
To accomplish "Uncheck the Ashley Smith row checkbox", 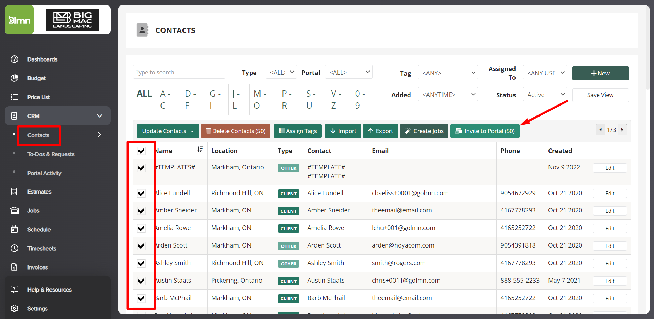I will point(141,263).
